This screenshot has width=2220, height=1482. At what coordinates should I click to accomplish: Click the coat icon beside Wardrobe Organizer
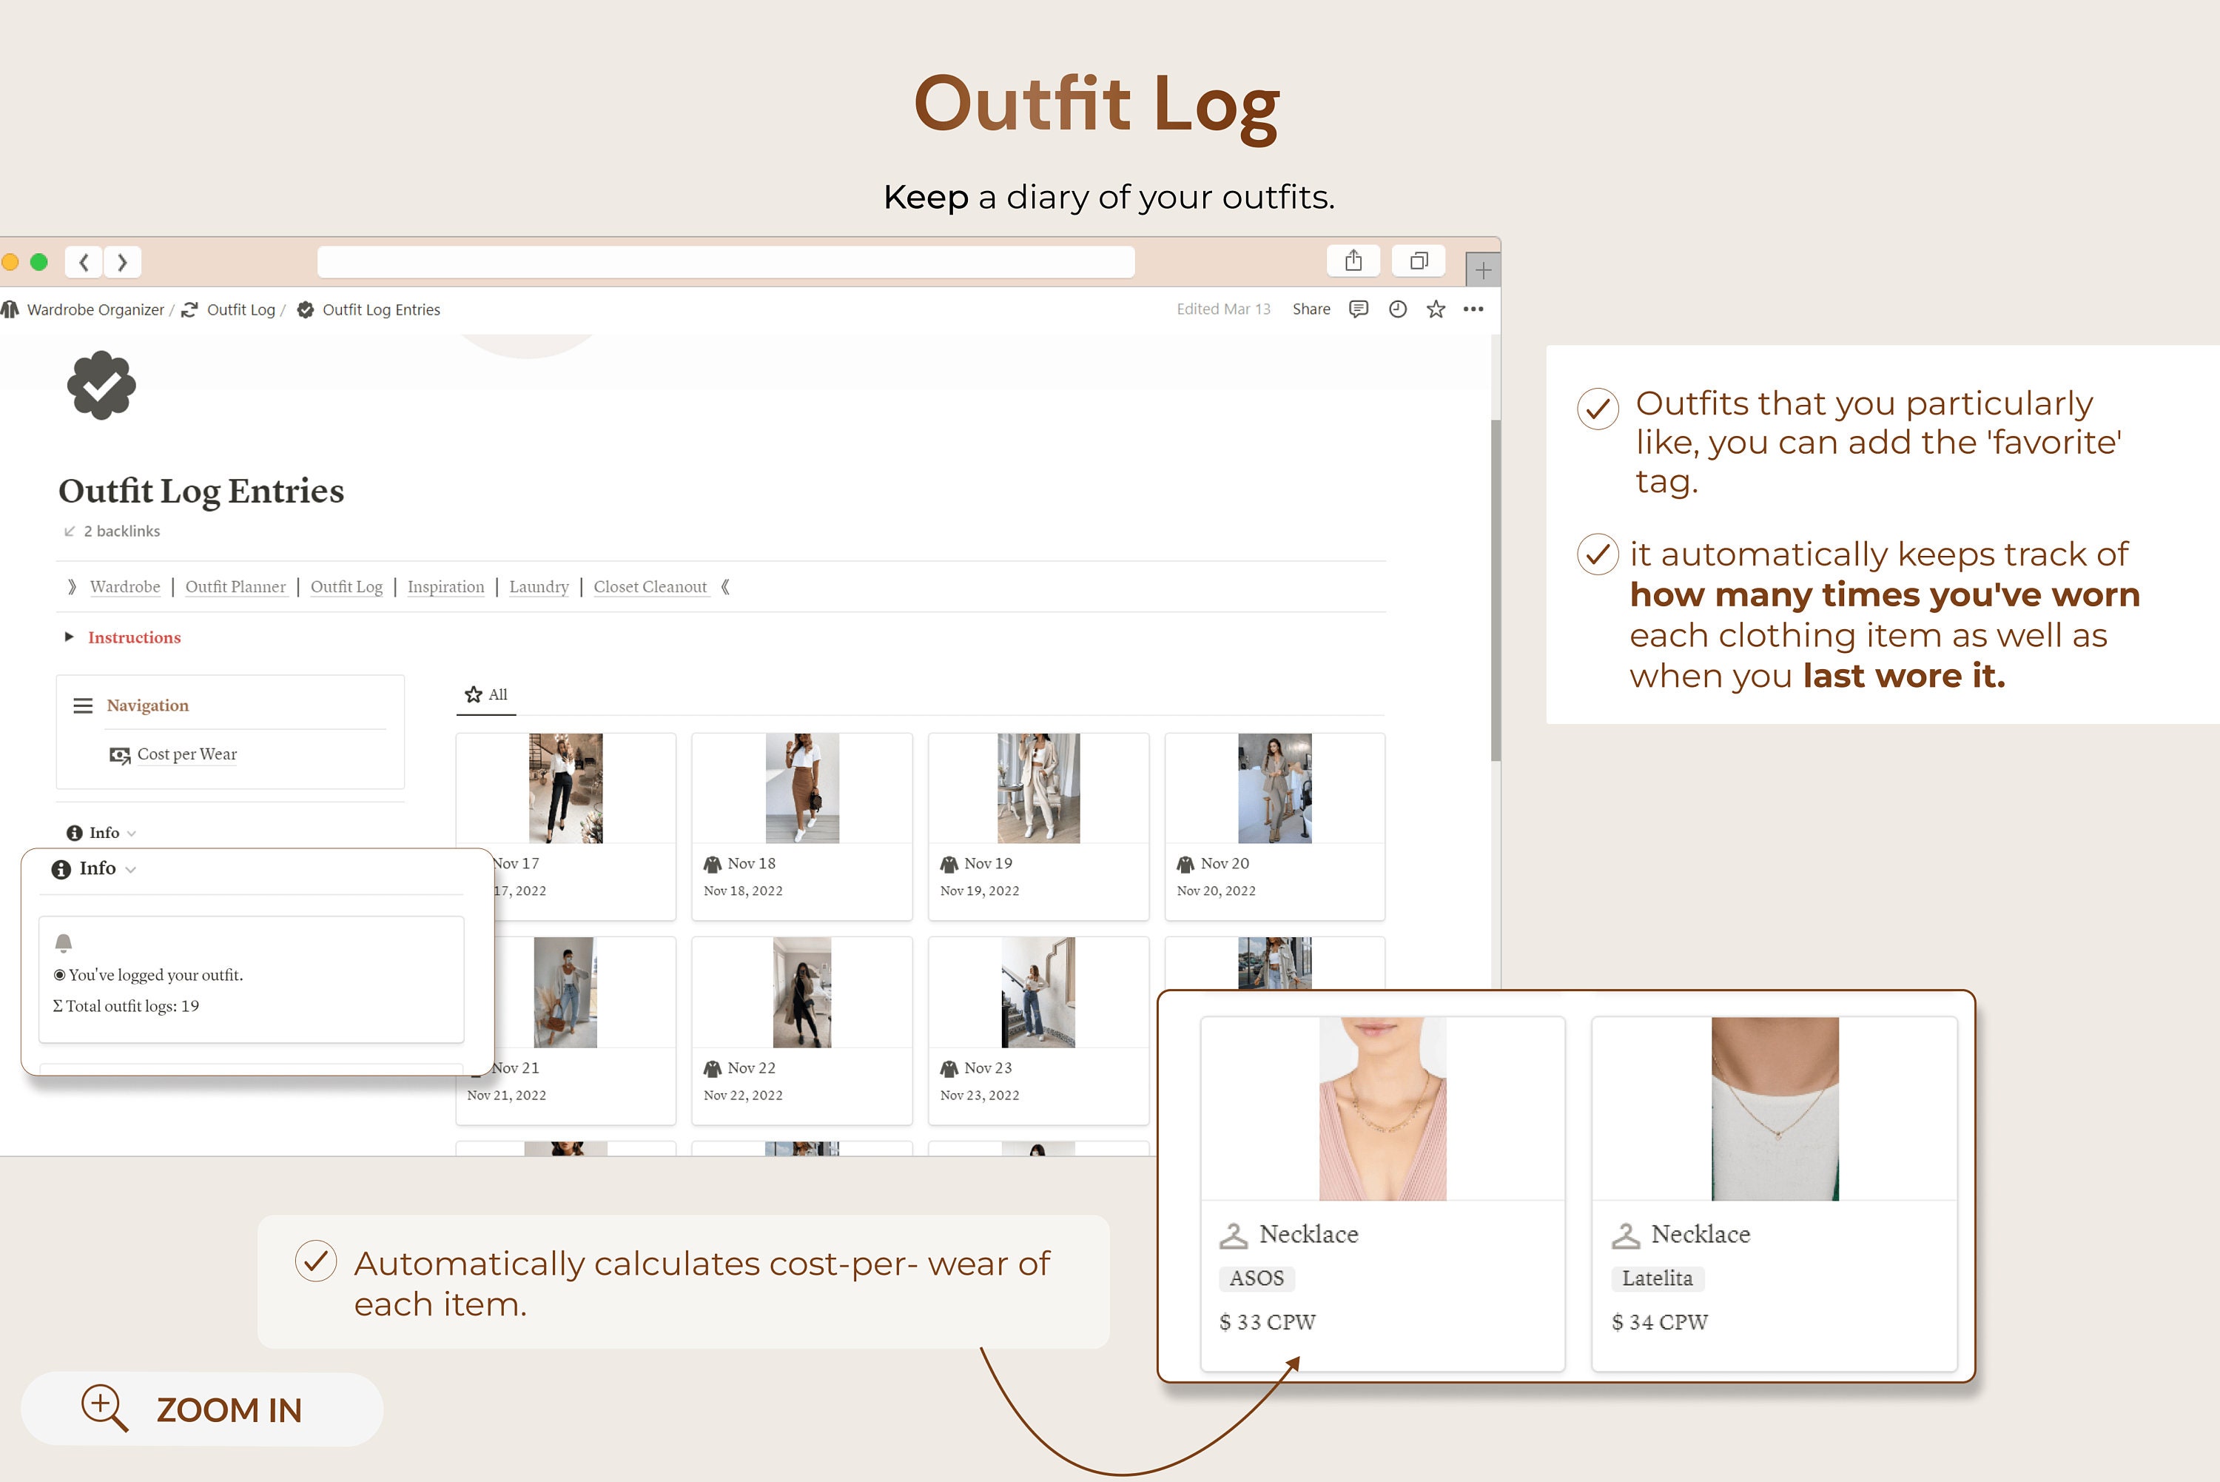[11, 309]
